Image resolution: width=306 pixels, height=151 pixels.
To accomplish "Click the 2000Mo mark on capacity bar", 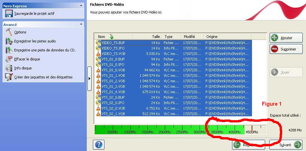I will [165, 132].
